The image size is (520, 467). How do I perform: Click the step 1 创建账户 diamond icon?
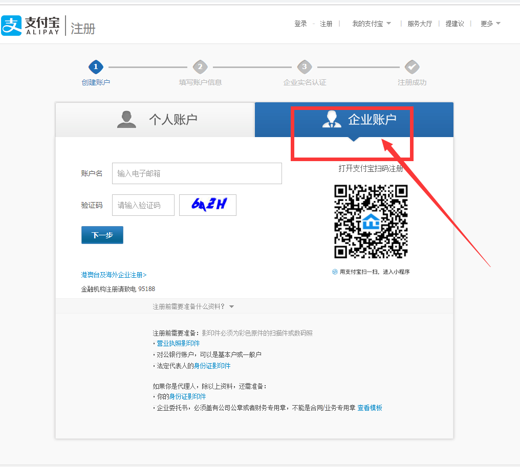pyautogui.click(x=96, y=67)
